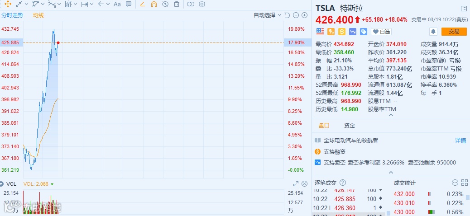Select the polygon shape drawing tool
This screenshot has width=470, height=216.
pos(35,4)
